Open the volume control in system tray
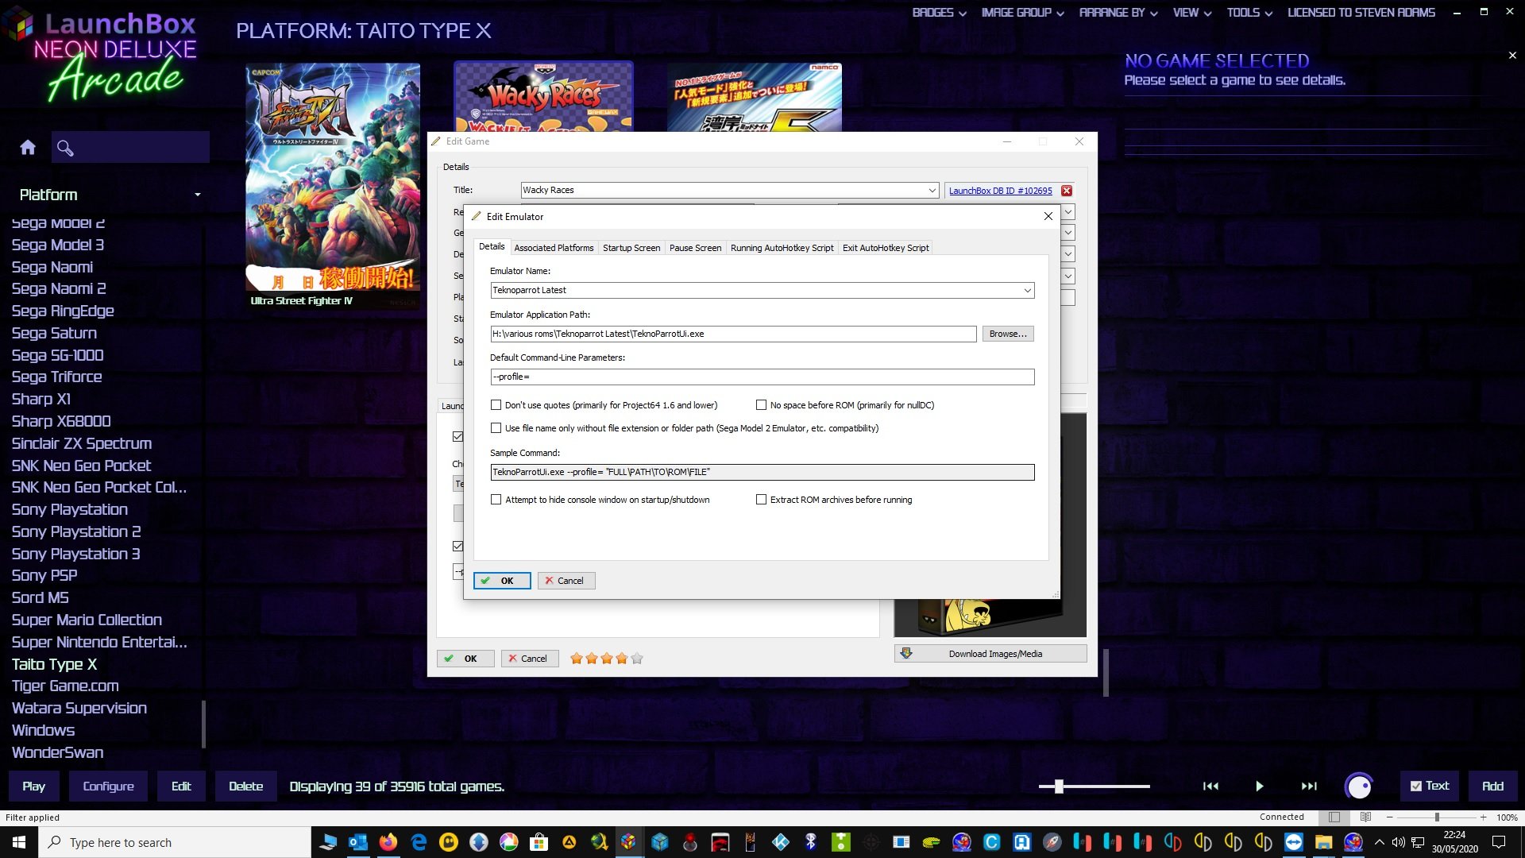This screenshot has width=1525, height=858. coord(1399,842)
